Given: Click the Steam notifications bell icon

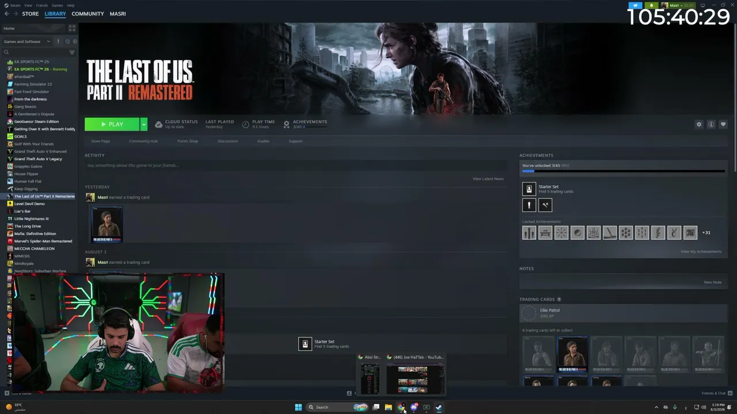Looking at the screenshot, I should pyautogui.click(x=652, y=5).
